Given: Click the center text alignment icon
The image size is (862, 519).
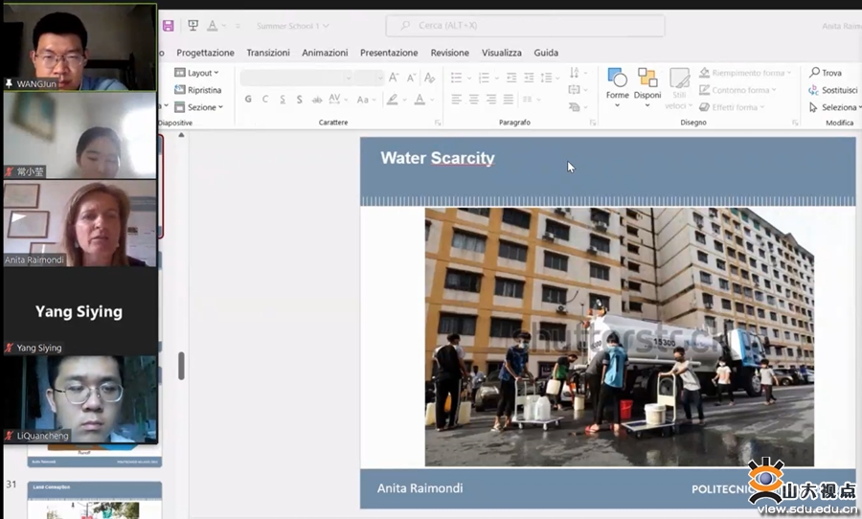Looking at the screenshot, I should coord(473,99).
